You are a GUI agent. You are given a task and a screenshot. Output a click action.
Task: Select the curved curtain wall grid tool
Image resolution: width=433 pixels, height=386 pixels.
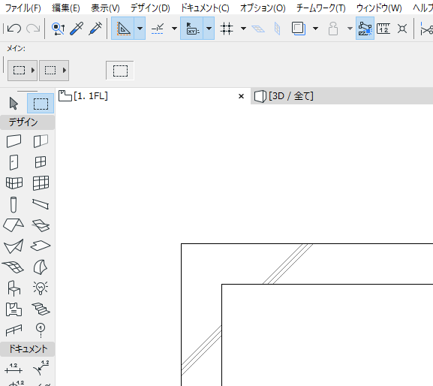14,183
